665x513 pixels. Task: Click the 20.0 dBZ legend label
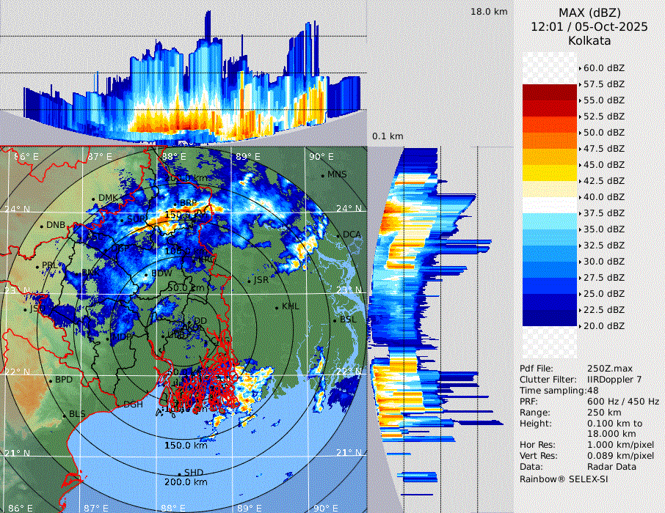603,326
